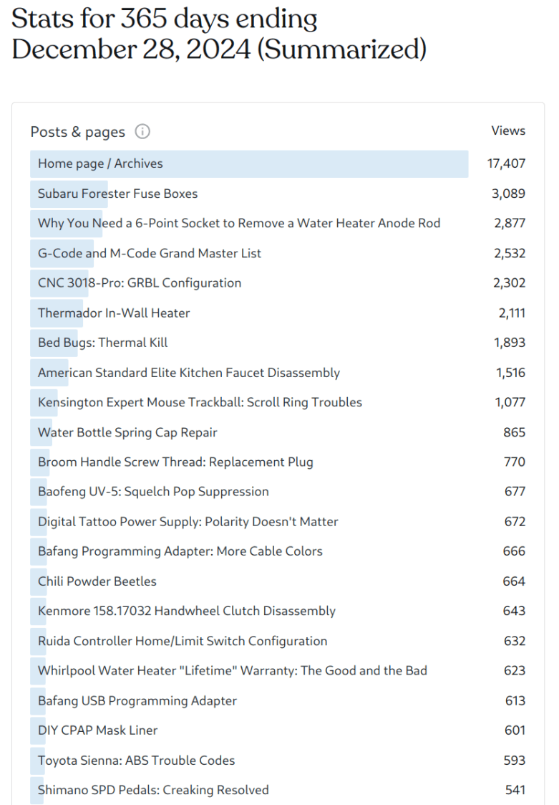Click the 2,111 views value

(x=512, y=313)
